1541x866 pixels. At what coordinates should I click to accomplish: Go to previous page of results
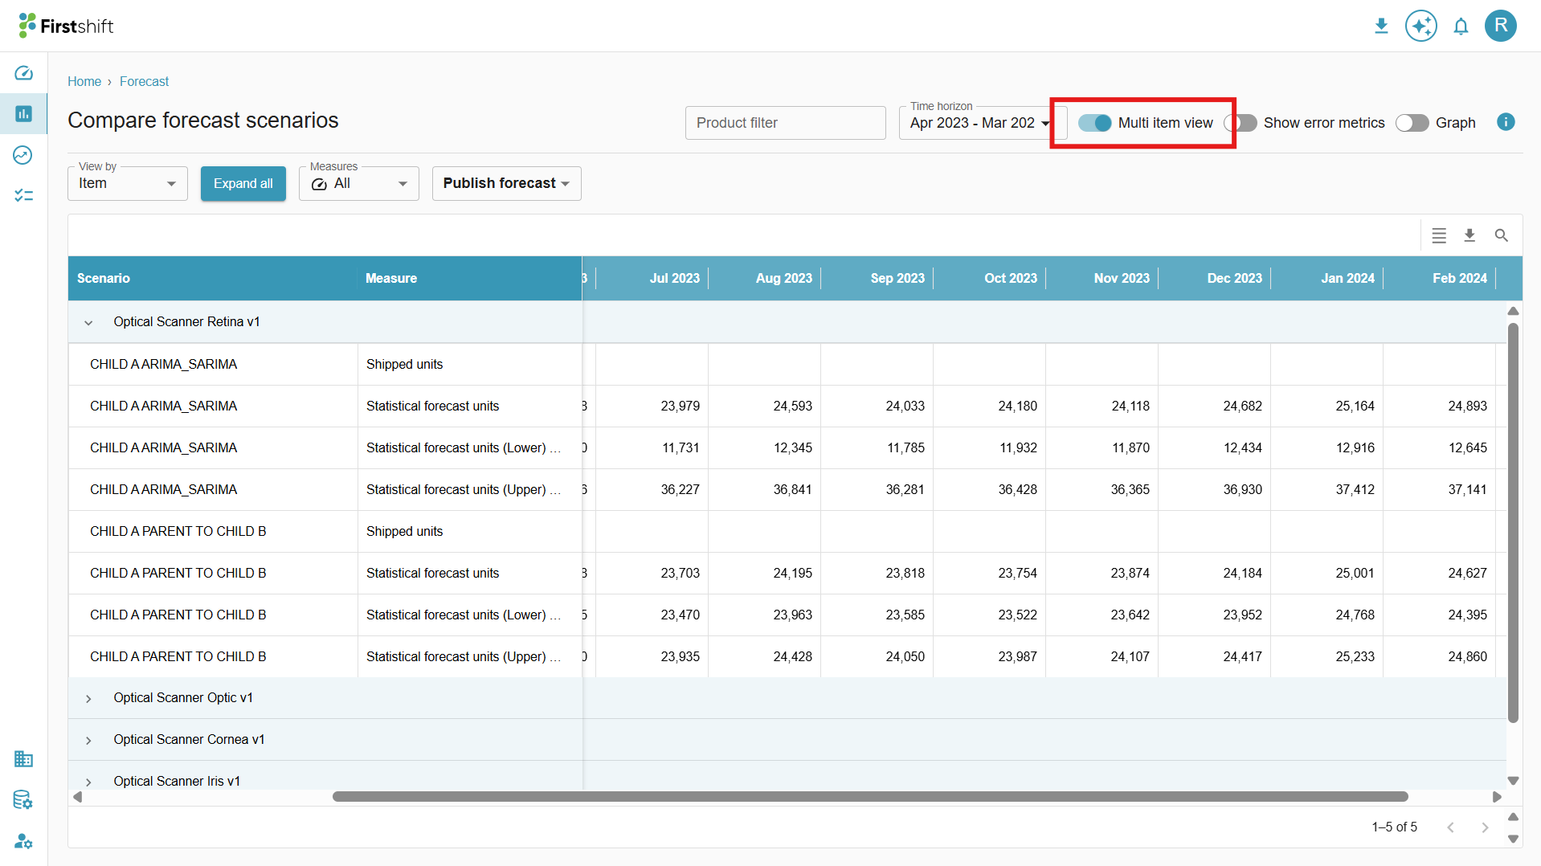coord(1450,827)
